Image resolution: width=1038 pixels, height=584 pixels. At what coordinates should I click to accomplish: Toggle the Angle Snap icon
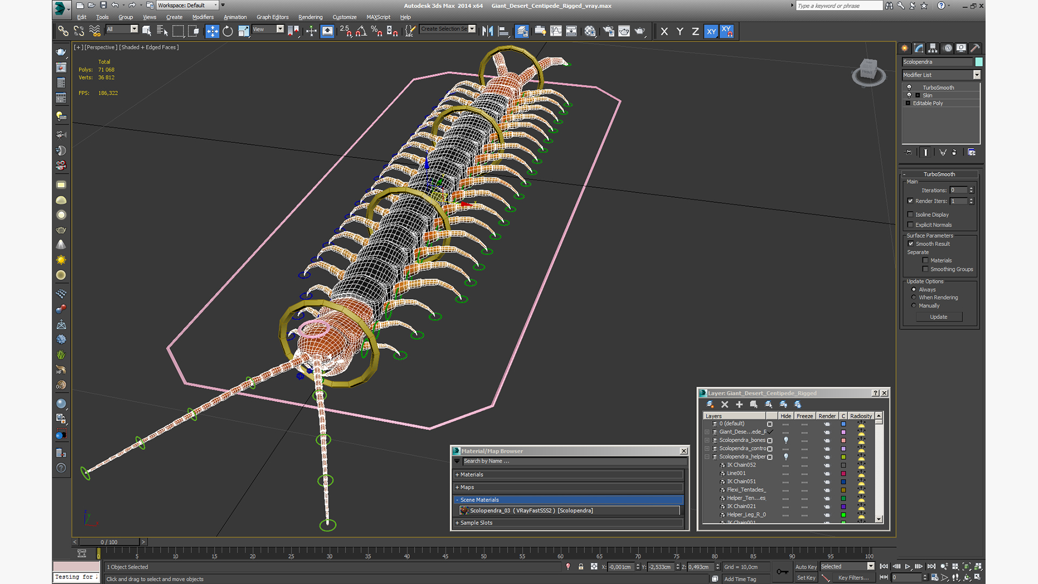[361, 31]
